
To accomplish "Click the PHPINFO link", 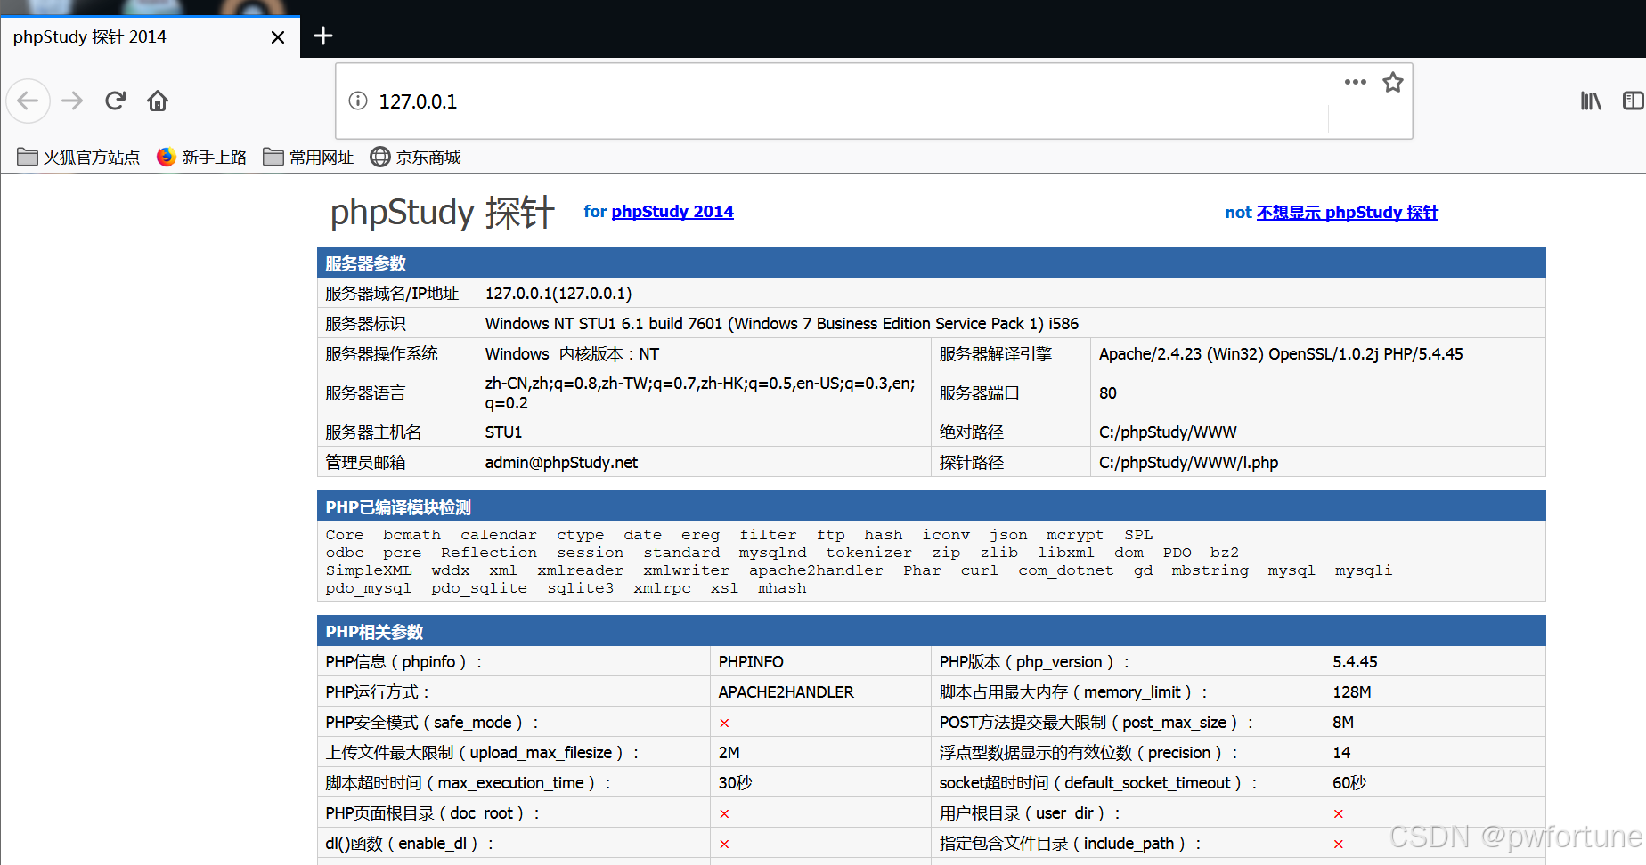I will click(751, 662).
